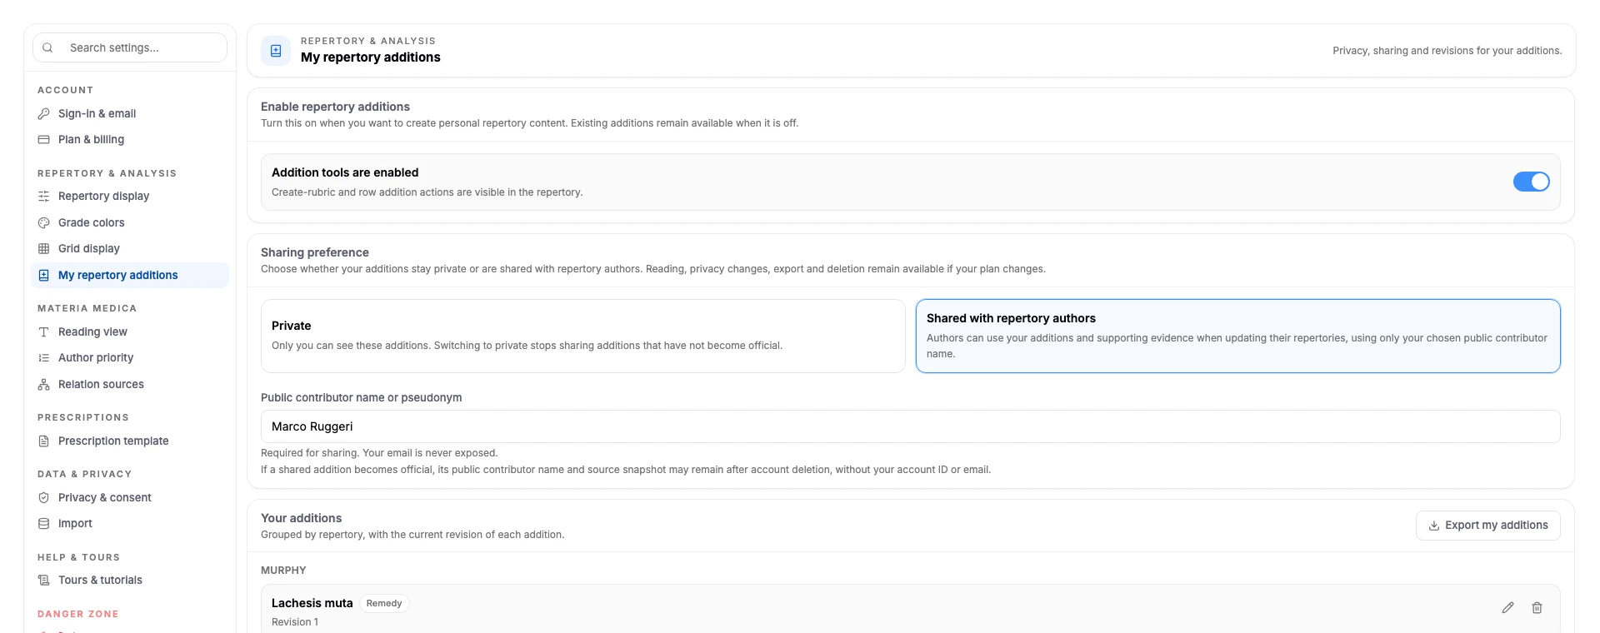The width and height of the screenshot is (1600, 633).
Task: Click the network icon beside Relation sources
Action: click(x=44, y=384)
